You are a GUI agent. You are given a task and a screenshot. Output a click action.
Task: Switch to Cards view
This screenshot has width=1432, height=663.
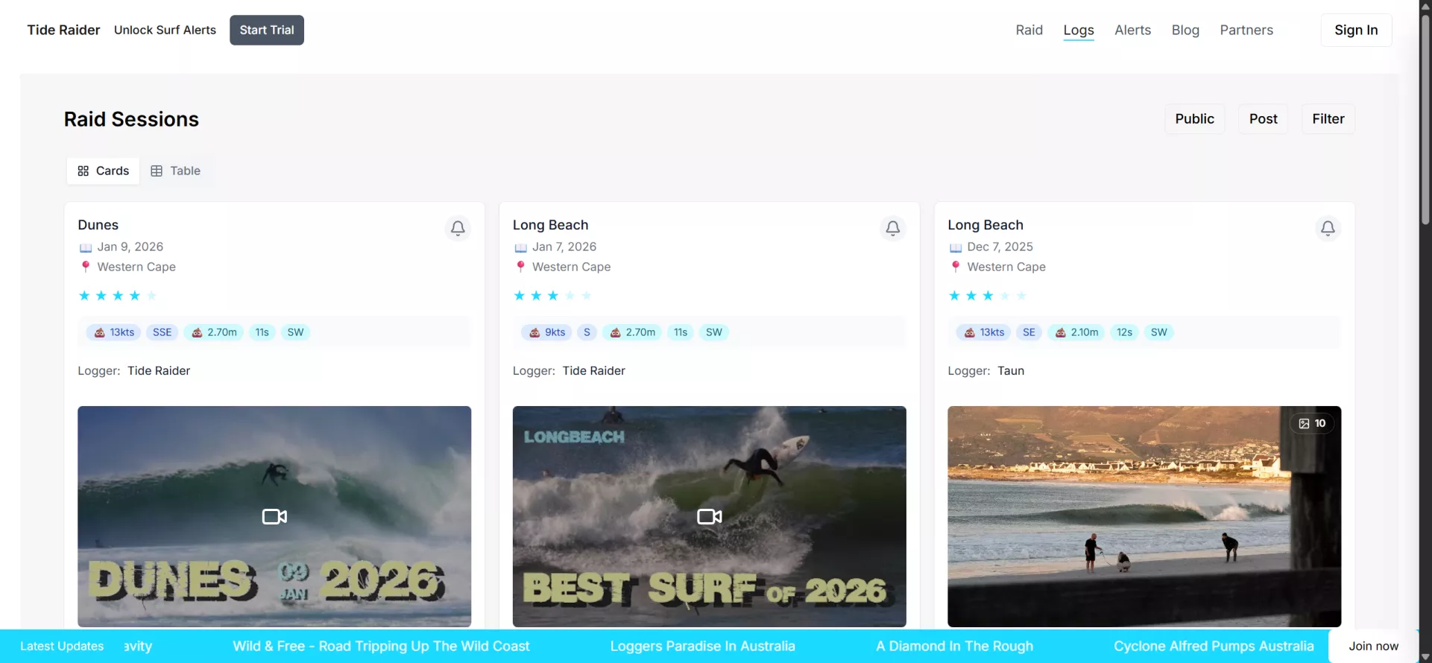104,171
